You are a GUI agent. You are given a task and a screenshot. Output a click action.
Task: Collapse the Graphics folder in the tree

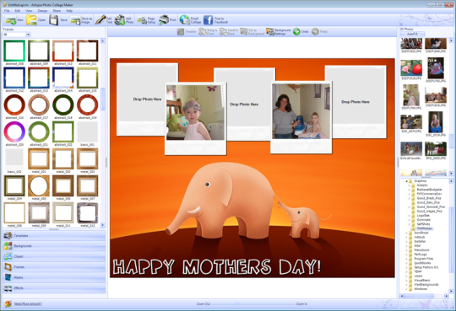(406, 181)
